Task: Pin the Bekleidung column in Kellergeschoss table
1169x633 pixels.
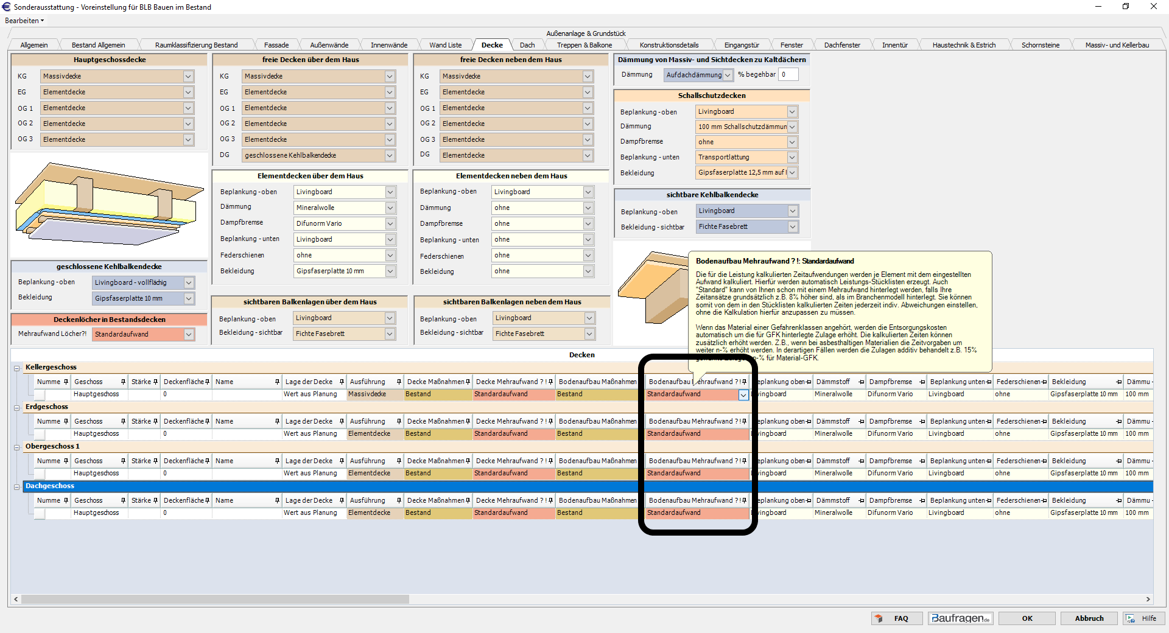Action: (1118, 382)
